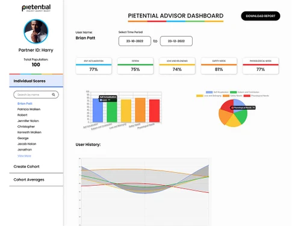Toggle Self Actualization blue legend swatch
This screenshot has height=226, width=301.
coord(209,92)
